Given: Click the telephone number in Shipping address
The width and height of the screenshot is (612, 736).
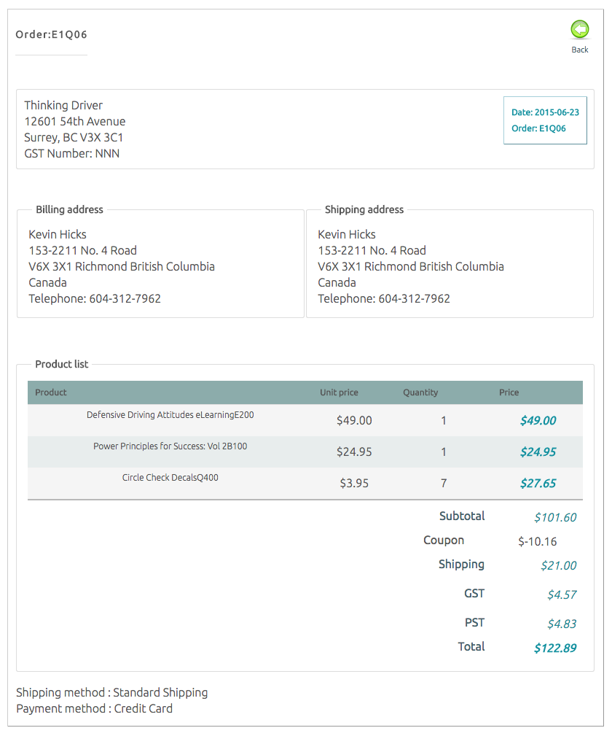Looking at the screenshot, I should pos(414,298).
